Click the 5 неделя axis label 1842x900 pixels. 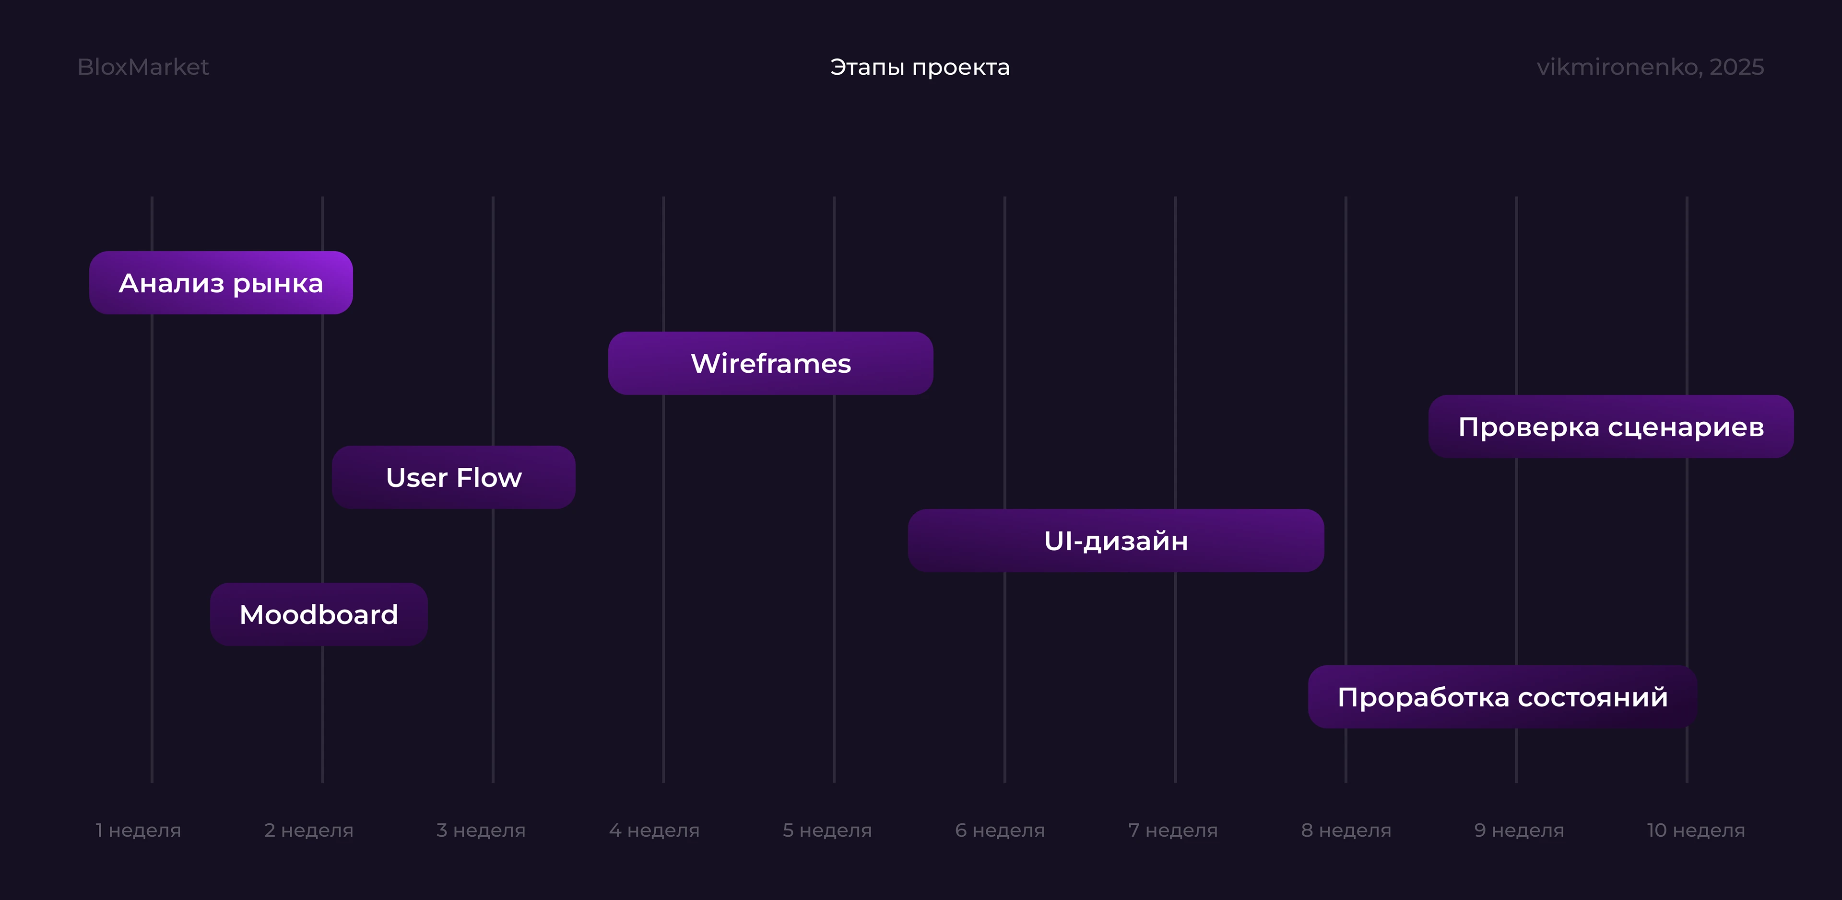pyautogui.click(x=827, y=830)
